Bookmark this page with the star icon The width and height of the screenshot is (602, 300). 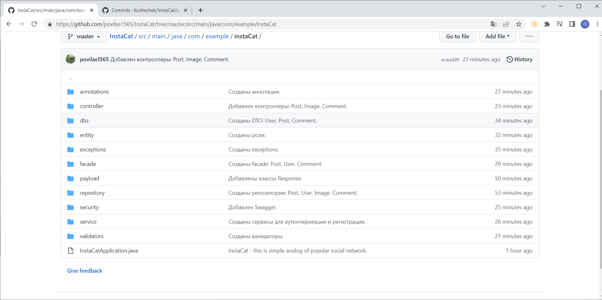[519, 24]
